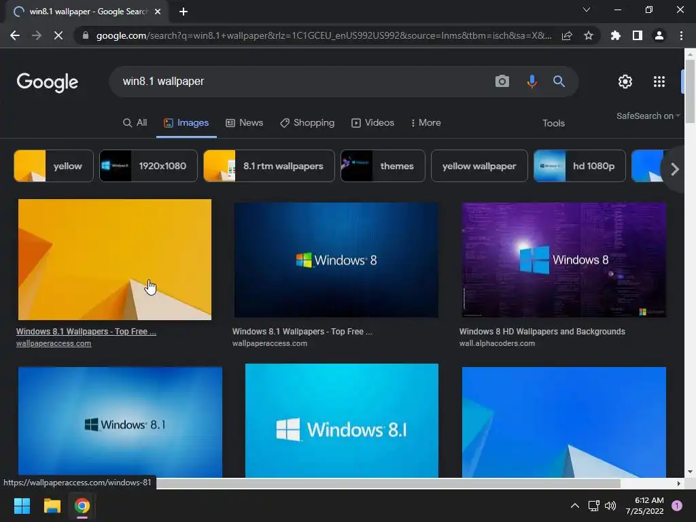Open the network tray icon
Image resolution: width=696 pixels, height=522 pixels.
pos(593,506)
